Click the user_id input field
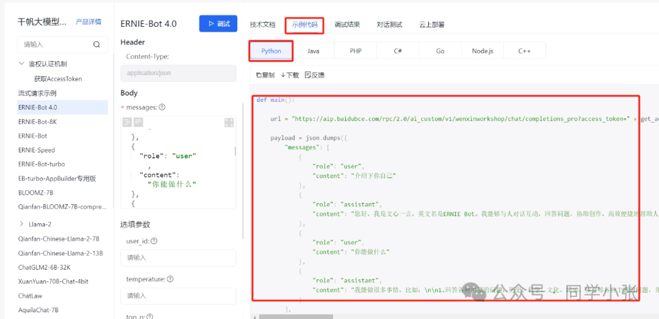The image size is (659, 319). pos(178,258)
